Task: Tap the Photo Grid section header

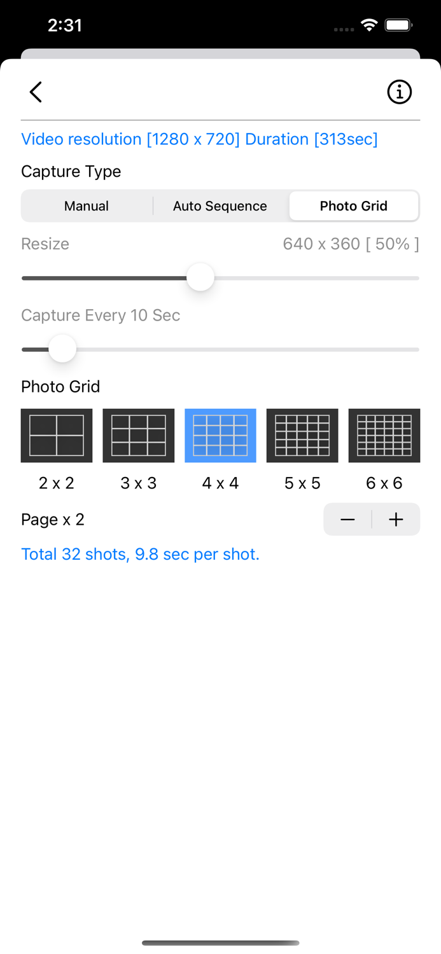Action: coord(60,386)
